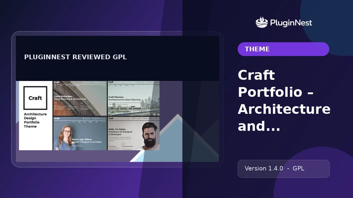Click the PluginNest brand name text
Screen dimensions: 353x198
tap(291, 23)
